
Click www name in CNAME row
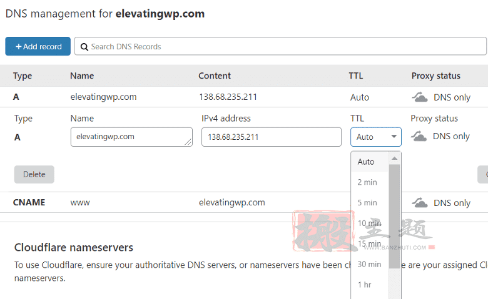point(80,203)
